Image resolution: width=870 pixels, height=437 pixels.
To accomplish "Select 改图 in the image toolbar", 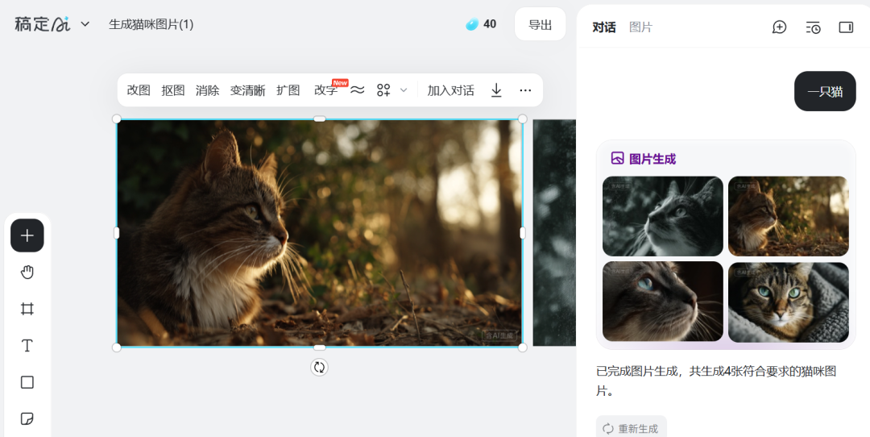I will (x=139, y=90).
